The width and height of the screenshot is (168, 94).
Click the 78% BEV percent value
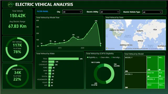point(17,52)
